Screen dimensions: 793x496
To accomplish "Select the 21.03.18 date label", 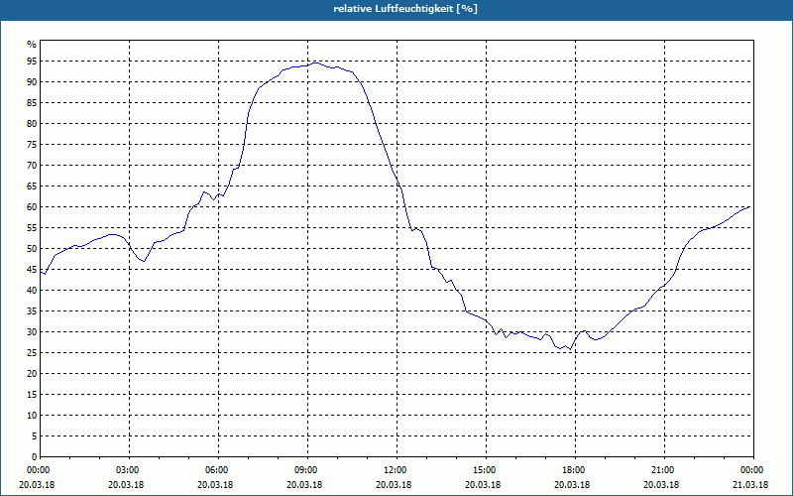I will click(750, 485).
